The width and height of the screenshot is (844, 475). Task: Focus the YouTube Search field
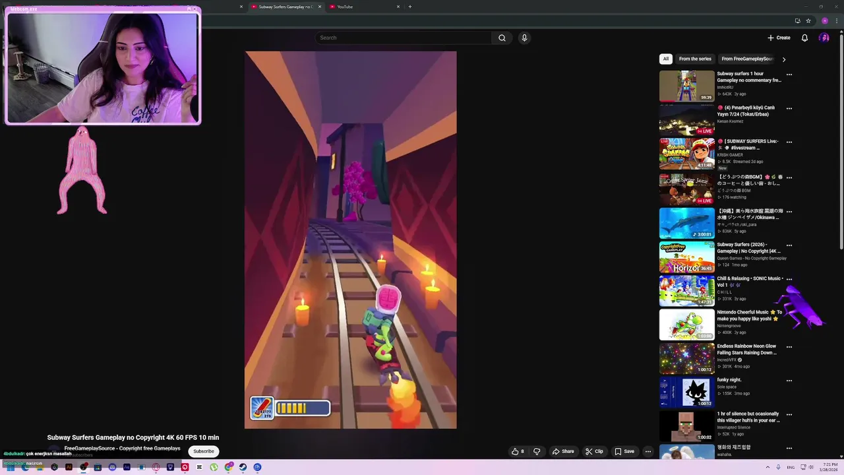point(403,38)
